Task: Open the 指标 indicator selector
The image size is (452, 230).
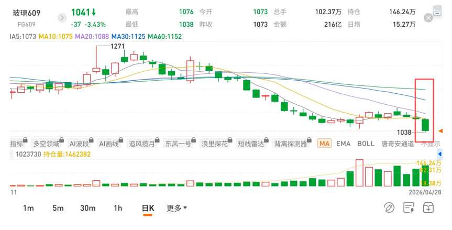Action: pyautogui.click(x=17, y=144)
